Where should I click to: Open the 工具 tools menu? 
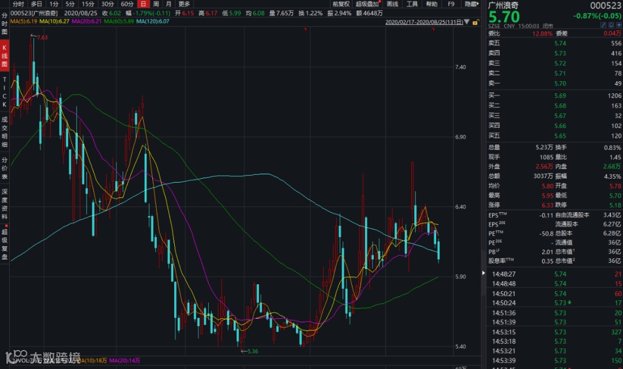coord(412,3)
